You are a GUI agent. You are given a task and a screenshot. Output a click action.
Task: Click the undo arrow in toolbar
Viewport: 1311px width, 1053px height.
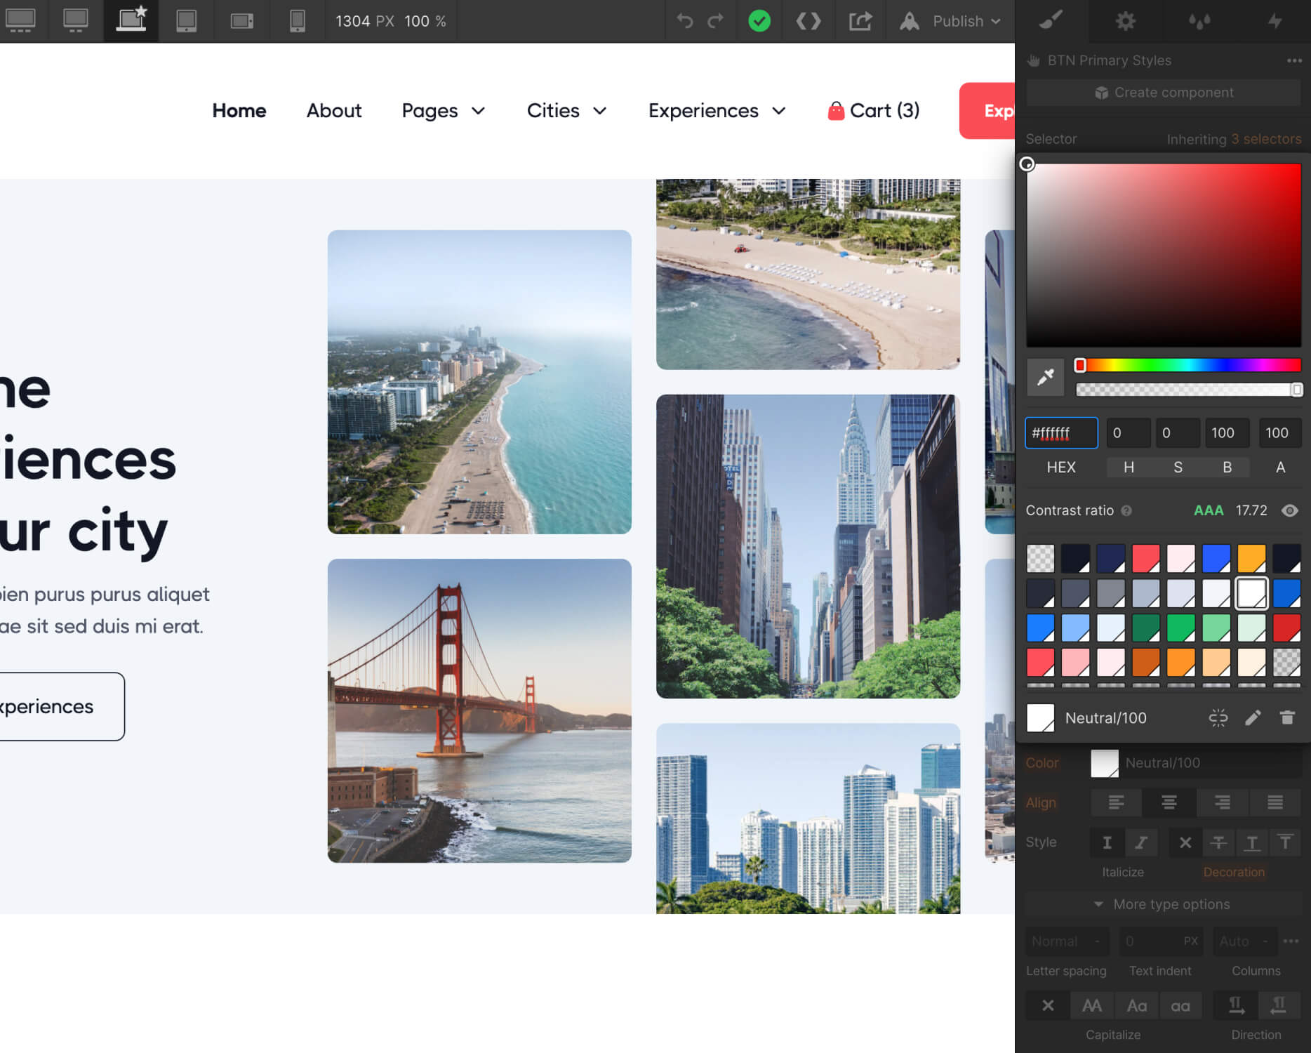tap(684, 21)
